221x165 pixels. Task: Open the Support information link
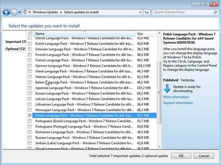[x=178, y=103]
